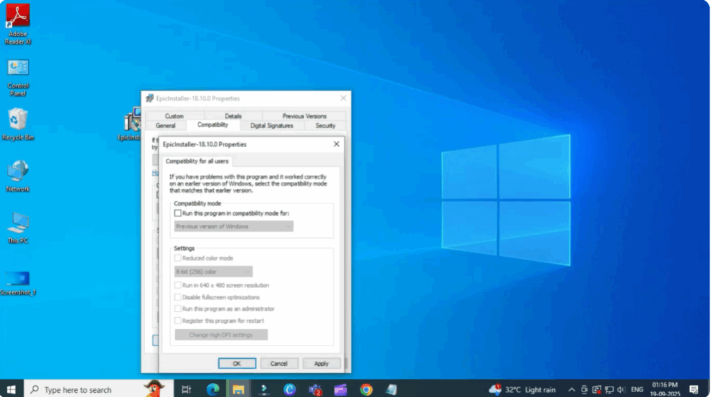
Task: Select the Screenshot_1 file on desktop
Action: (x=17, y=282)
